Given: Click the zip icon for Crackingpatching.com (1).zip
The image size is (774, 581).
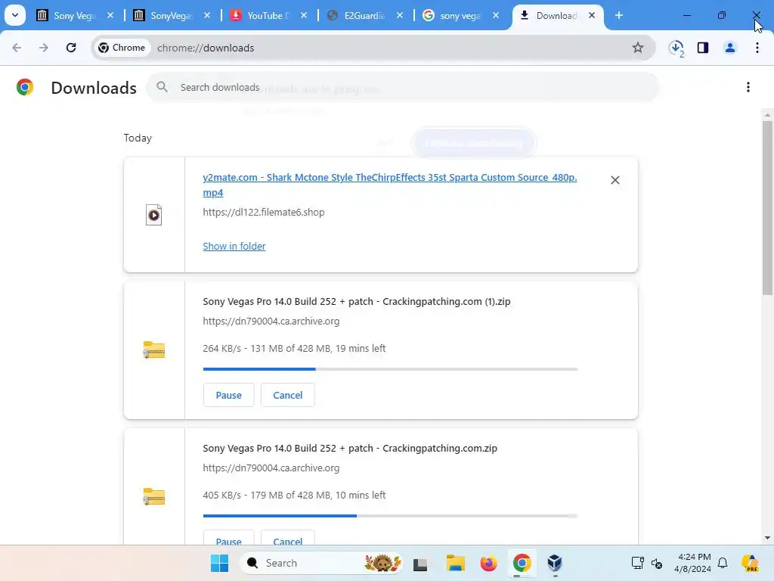Looking at the screenshot, I should coord(154,350).
